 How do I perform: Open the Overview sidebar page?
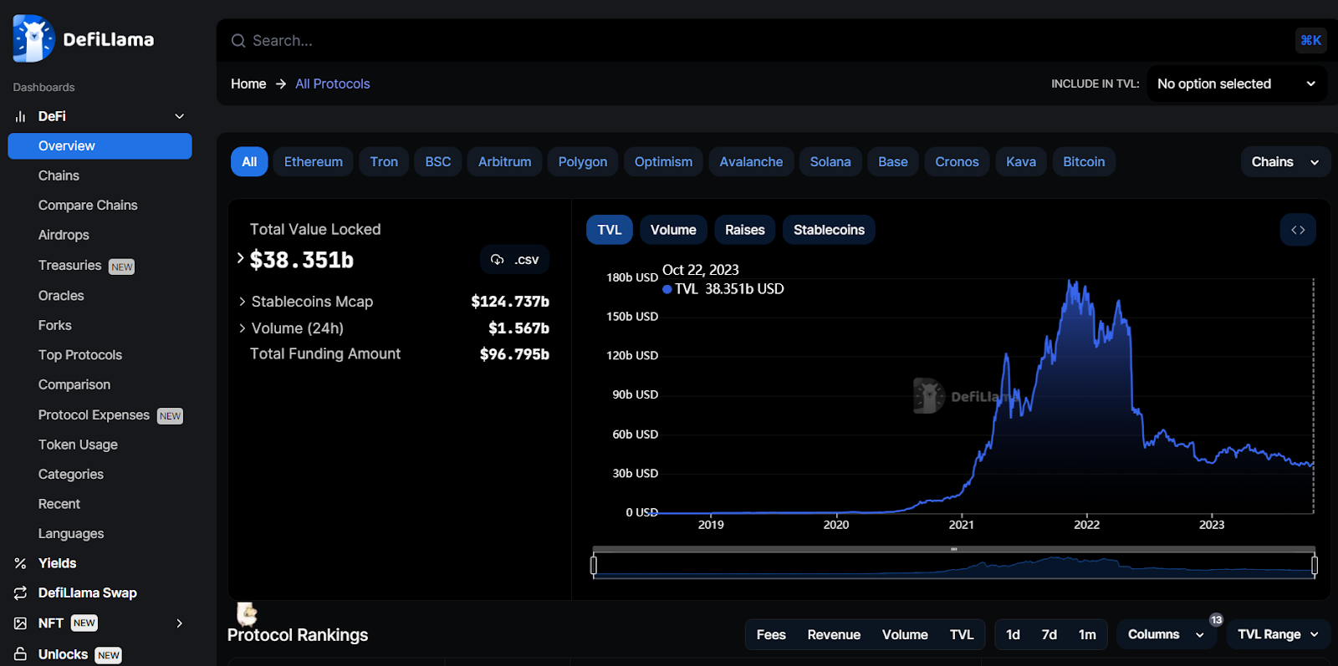point(100,146)
